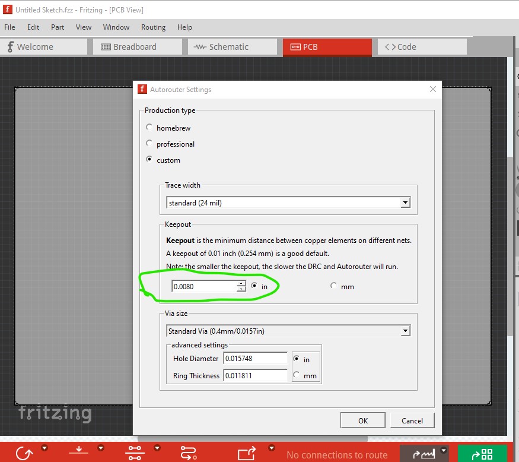This screenshot has width=519, height=462.
Task: Open the Part menu
Action: point(58,27)
